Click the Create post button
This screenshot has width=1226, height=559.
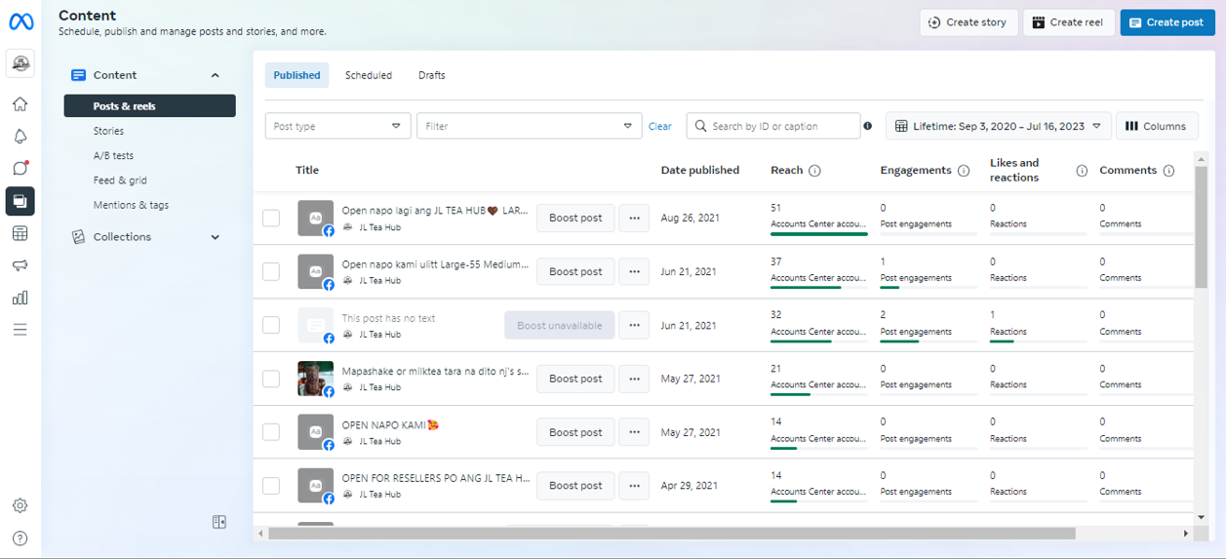(1167, 22)
